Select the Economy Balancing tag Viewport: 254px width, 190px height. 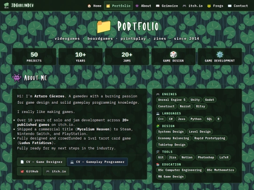click(x=174, y=138)
